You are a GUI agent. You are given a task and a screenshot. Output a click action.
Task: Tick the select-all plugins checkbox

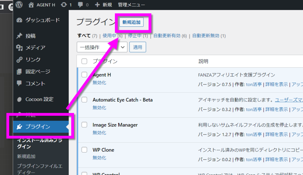click(x=84, y=61)
